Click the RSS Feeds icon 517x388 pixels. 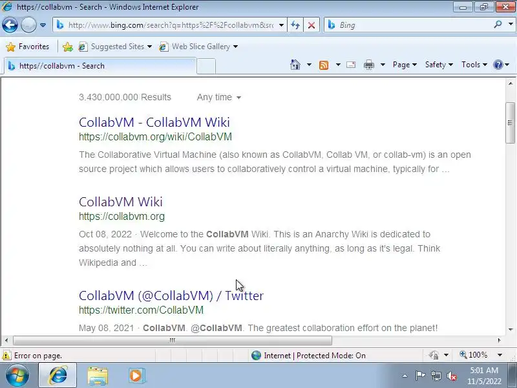pyautogui.click(x=324, y=65)
